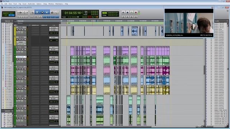The image size is (230, 129).
Task: Open the Grid value dropdown
Action: tap(118, 13)
